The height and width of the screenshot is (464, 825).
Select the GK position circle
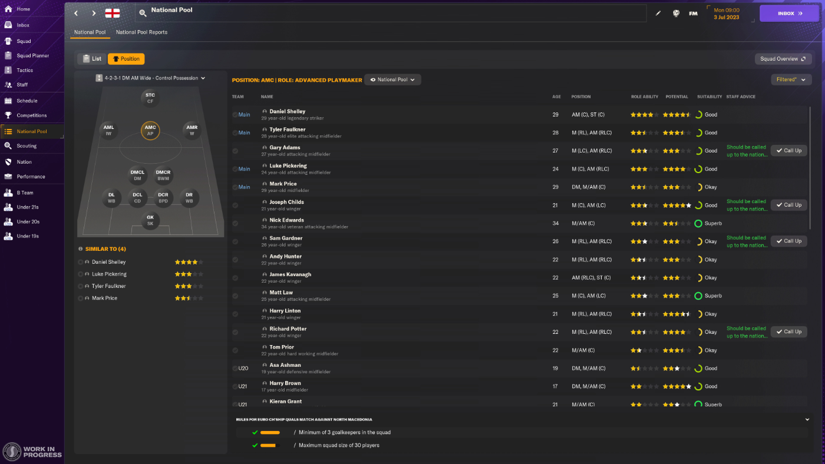150,220
